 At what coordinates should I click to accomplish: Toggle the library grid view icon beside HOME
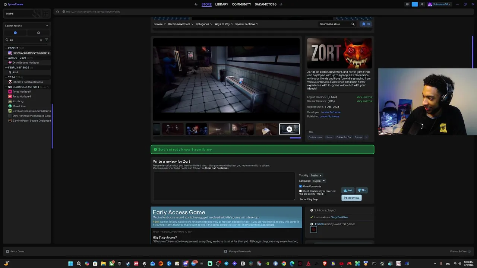tap(45, 14)
